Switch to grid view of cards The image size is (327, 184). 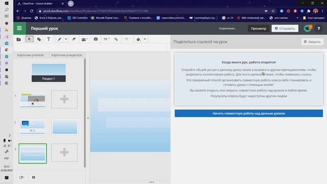[x=34, y=177]
